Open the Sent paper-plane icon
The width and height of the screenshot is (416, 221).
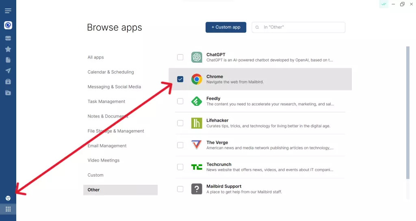tap(8, 71)
